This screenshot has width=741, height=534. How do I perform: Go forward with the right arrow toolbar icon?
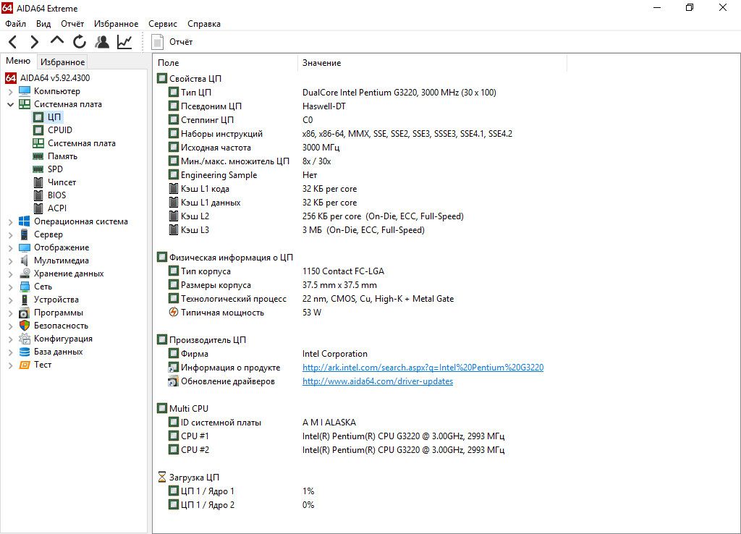35,42
